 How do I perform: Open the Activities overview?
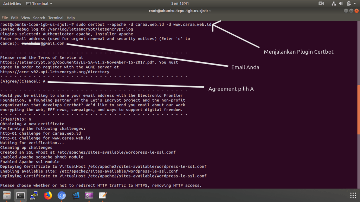(x=12, y=4)
